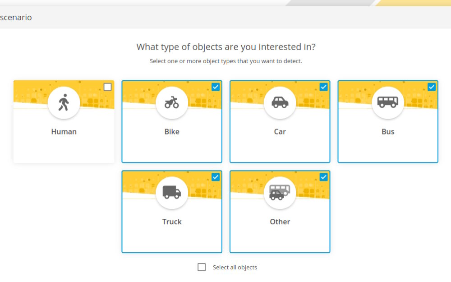This screenshot has width=451, height=282.
Task: Click the Human label text
Action: tap(64, 131)
